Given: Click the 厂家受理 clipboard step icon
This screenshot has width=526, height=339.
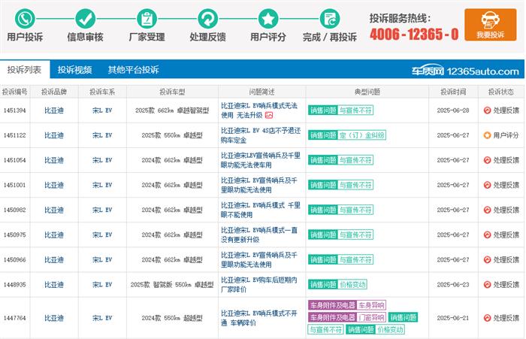Looking at the screenshot, I should coord(147,19).
